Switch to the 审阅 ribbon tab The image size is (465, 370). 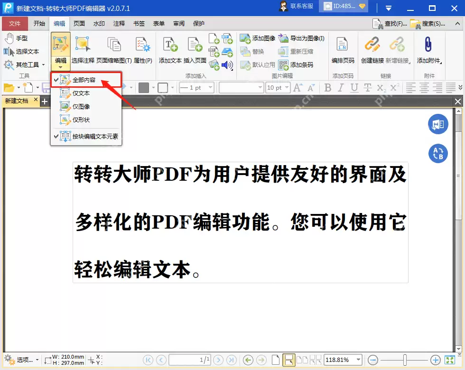point(178,23)
